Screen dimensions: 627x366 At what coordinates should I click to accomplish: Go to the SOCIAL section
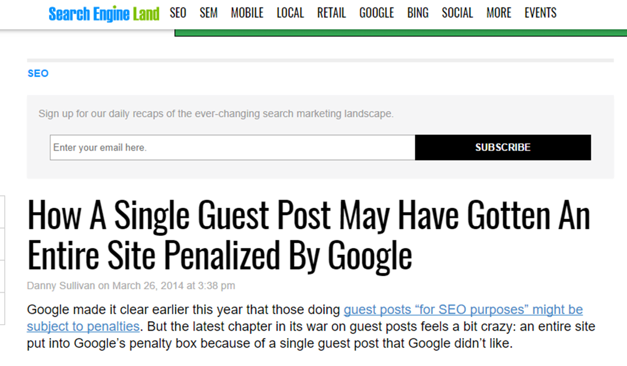457,13
